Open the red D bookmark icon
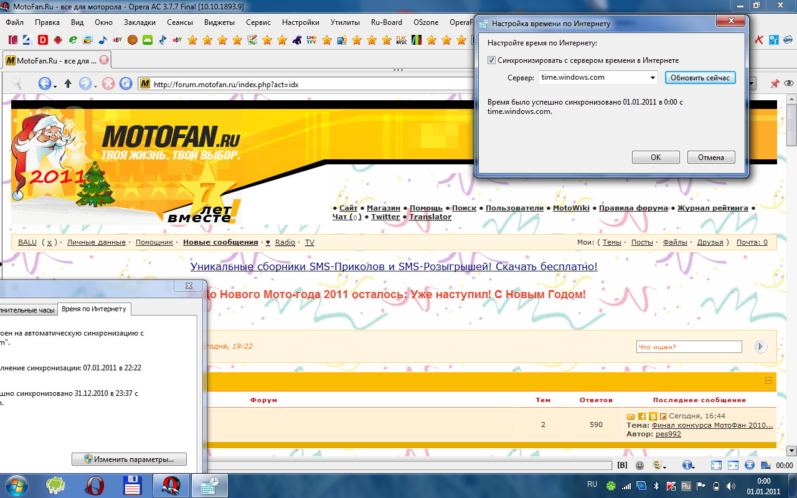This screenshot has height=498, width=797. point(43,40)
